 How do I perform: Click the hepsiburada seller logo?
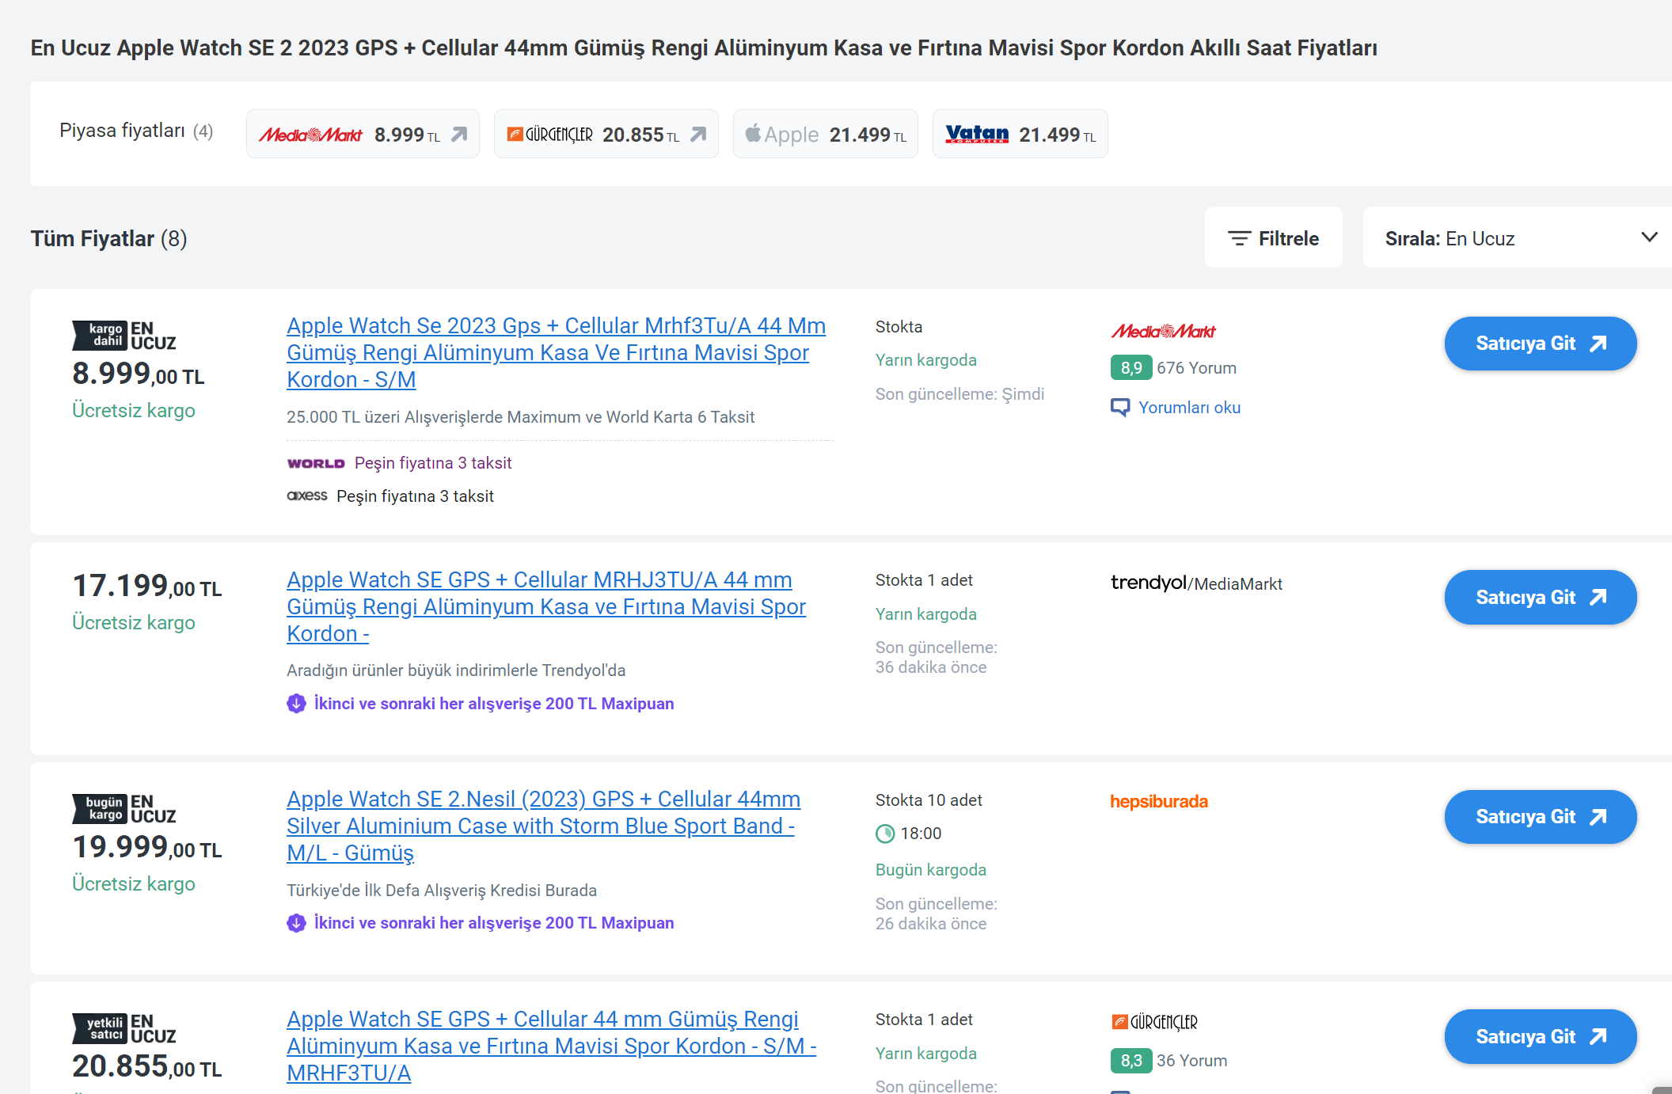(x=1158, y=802)
